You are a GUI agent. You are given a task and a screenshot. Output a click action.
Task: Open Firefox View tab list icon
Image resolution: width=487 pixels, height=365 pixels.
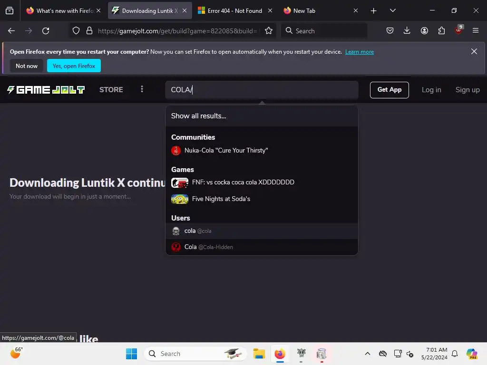point(10,10)
